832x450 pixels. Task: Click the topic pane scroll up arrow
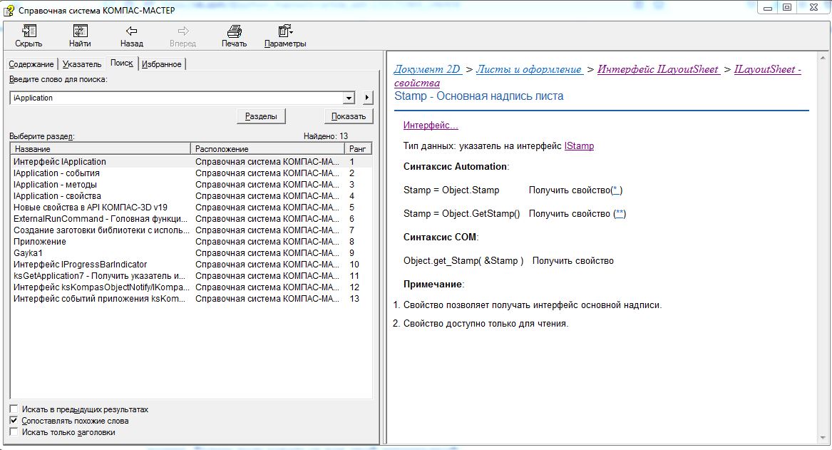coord(823,58)
